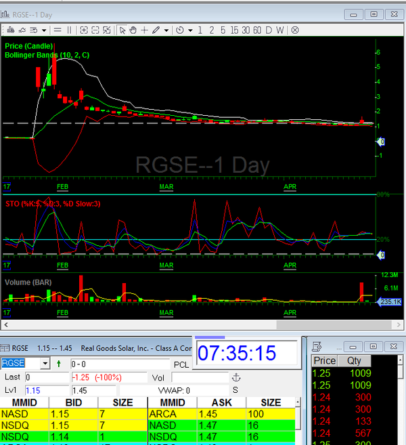The width and height of the screenshot is (406, 445).
Task: Click the 17 date box under price chart
Action: click(x=7, y=187)
